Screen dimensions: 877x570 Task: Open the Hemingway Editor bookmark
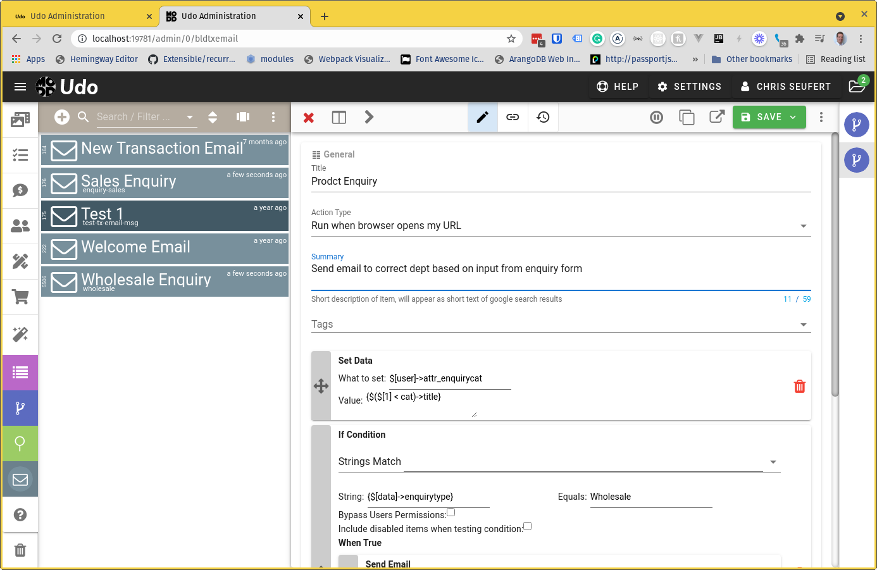[x=97, y=59]
